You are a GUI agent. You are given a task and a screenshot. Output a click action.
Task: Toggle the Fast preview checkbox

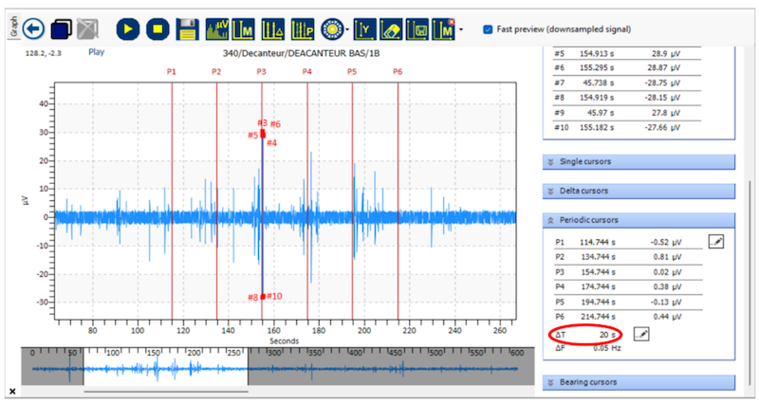pos(488,29)
